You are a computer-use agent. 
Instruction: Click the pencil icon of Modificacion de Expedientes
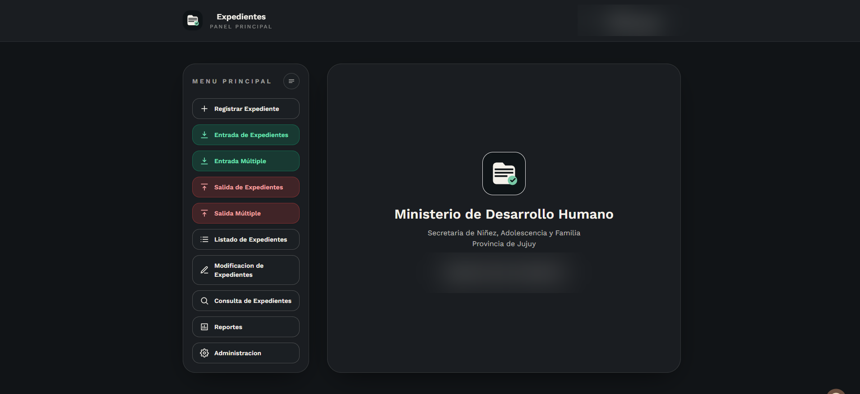204,270
